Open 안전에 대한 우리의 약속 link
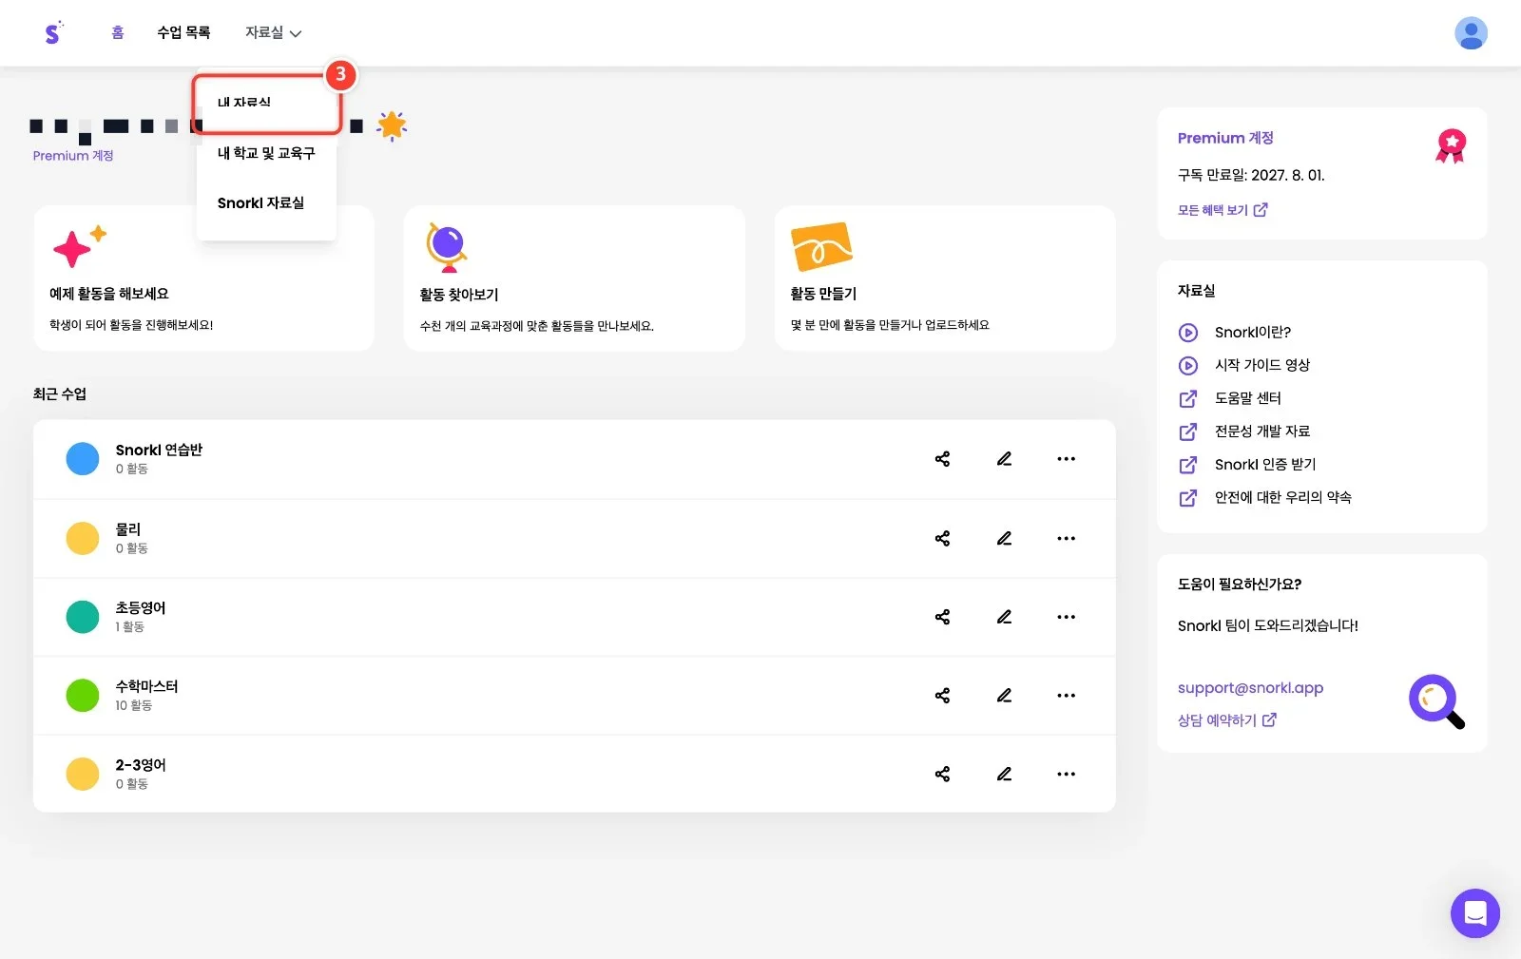Image resolution: width=1521 pixels, height=959 pixels. pos(1264,498)
